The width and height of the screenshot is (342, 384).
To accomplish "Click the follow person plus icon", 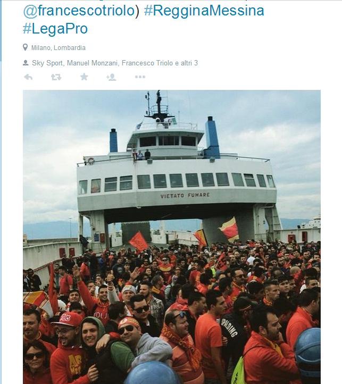I will (x=111, y=77).
